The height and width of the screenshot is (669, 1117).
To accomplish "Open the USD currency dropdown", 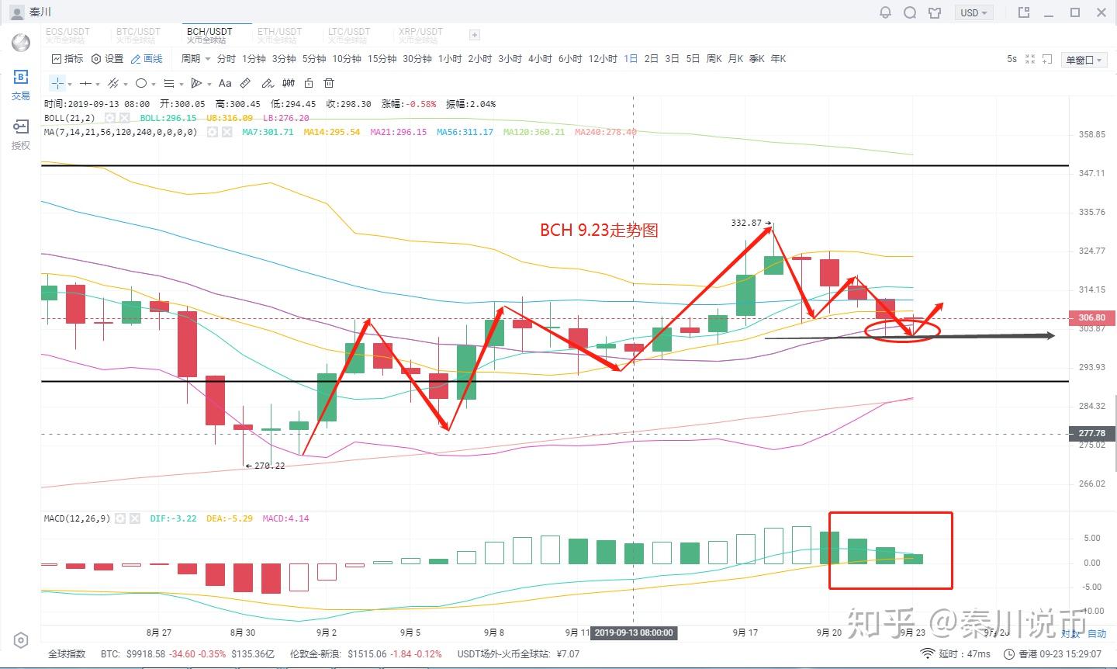I will pos(973,12).
